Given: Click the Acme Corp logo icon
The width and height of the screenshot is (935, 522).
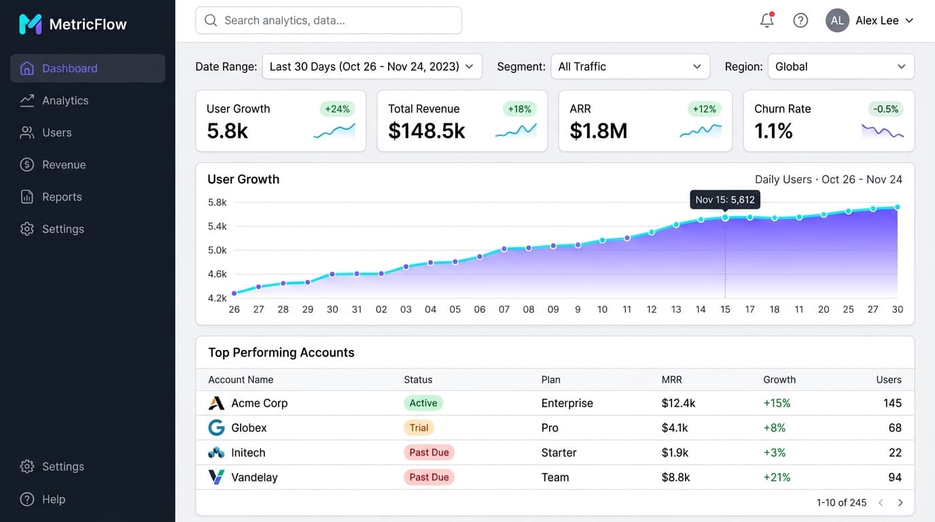Looking at the screenshot, I should [x=216, y=403].
